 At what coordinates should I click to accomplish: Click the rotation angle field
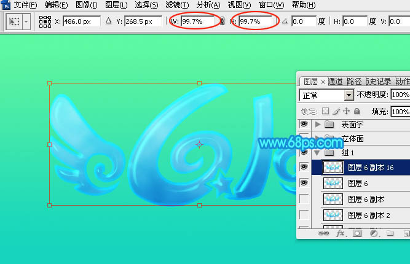[x=304, y=21]
